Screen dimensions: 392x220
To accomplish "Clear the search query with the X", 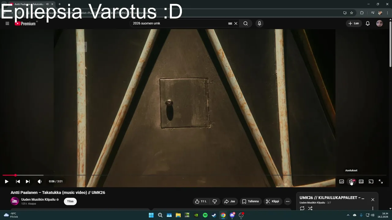I will (236, 24).
